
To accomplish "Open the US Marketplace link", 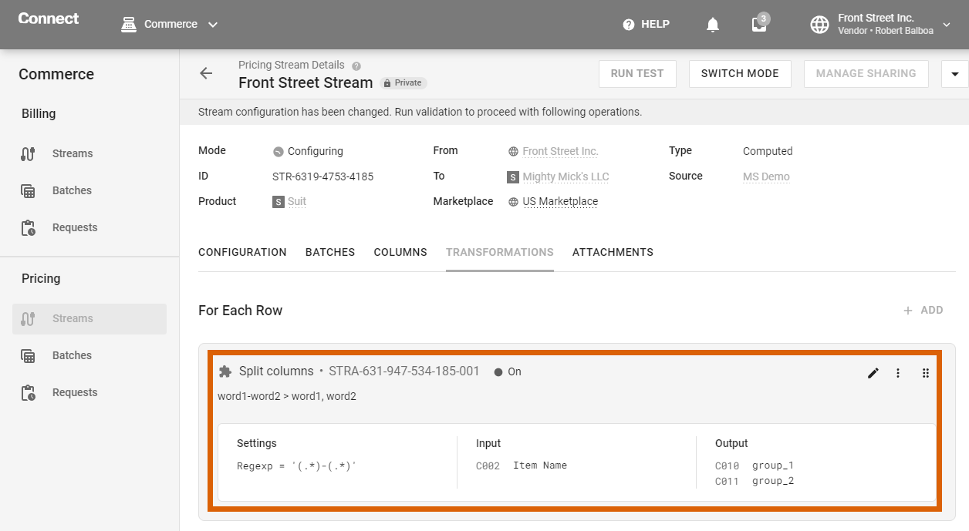I will point(560,202).
